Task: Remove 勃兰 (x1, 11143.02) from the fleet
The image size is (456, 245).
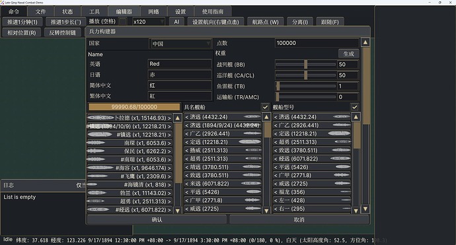Action: pyautogui.click(x=130, y=193)
